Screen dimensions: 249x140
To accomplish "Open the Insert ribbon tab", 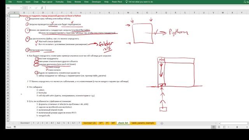I will (28, 2).
